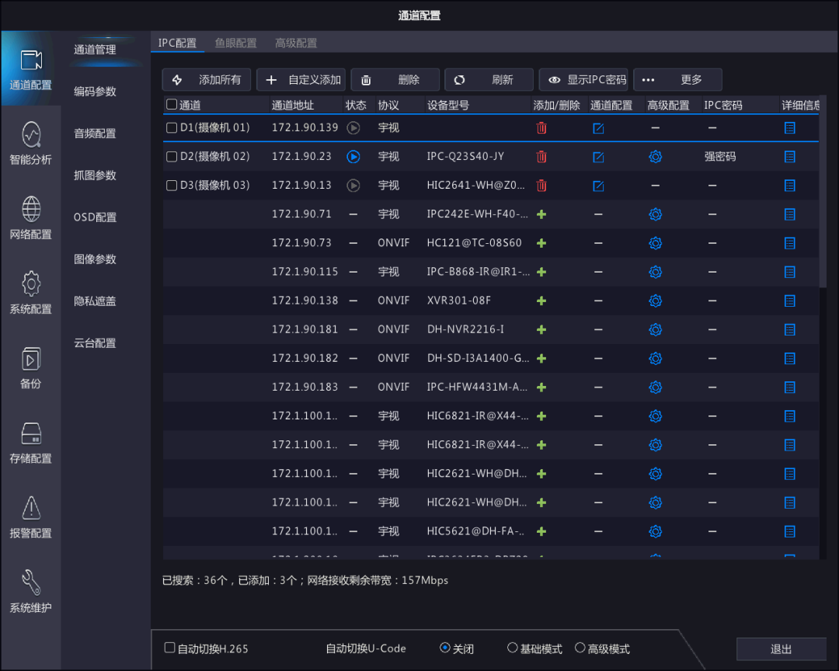
Task: Open advanced settings gear for D2 row
Action: [656, 157]
